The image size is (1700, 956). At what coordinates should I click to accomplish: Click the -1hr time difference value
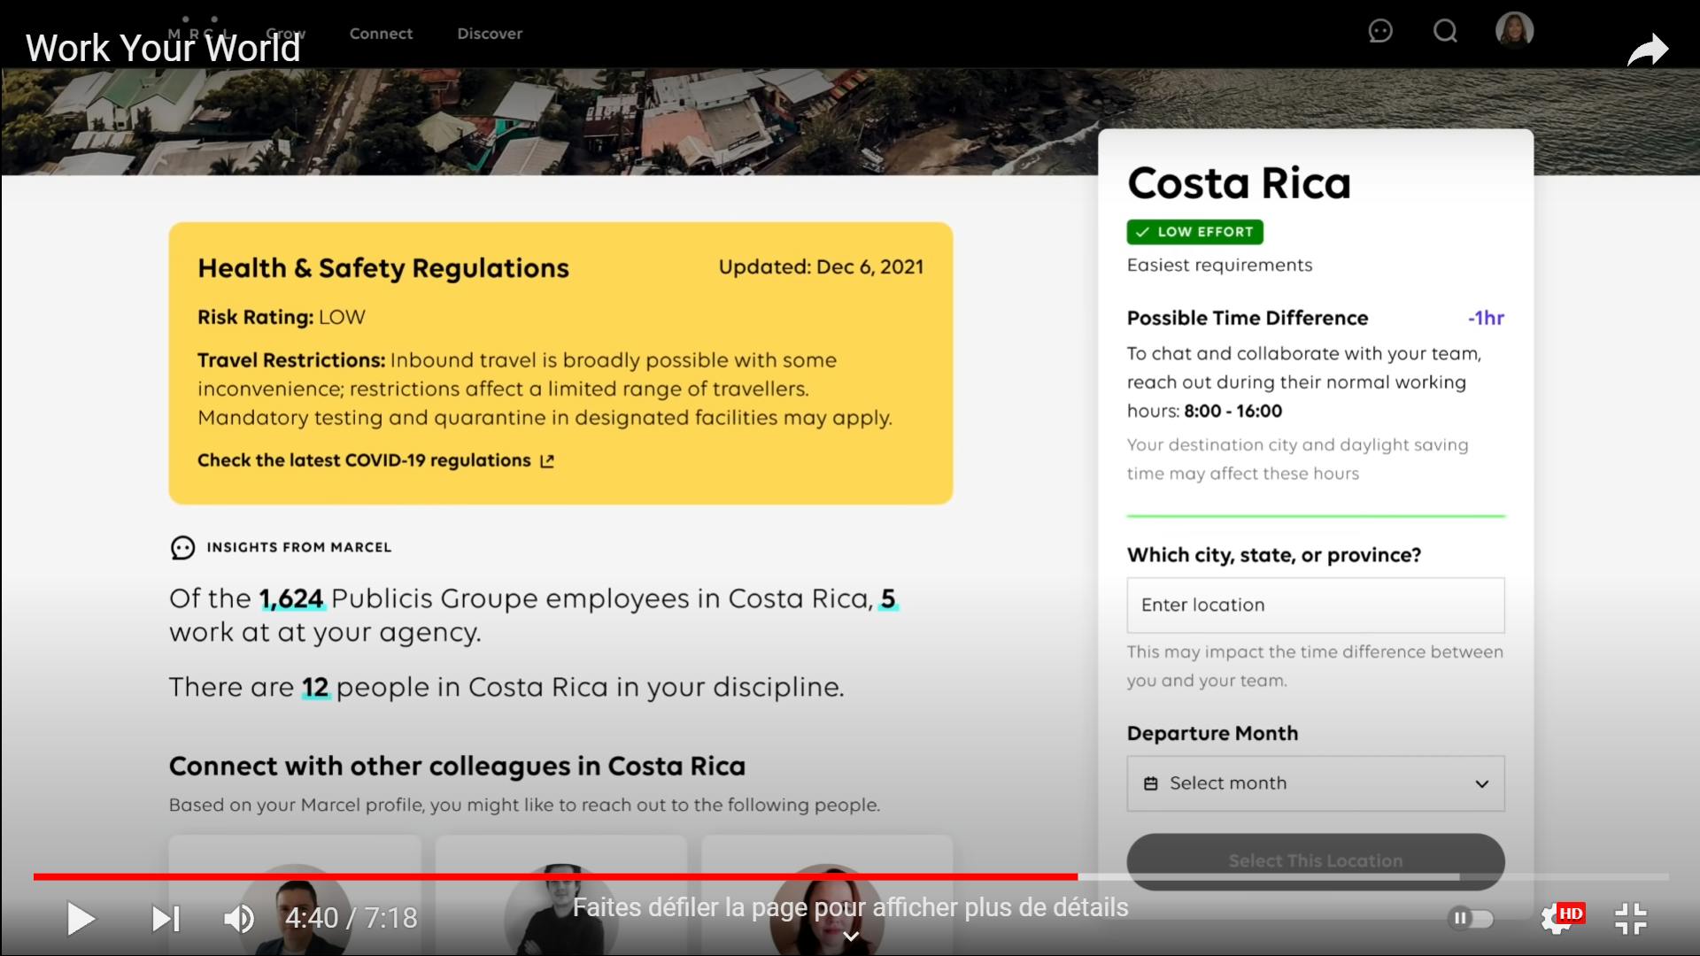1486,318
